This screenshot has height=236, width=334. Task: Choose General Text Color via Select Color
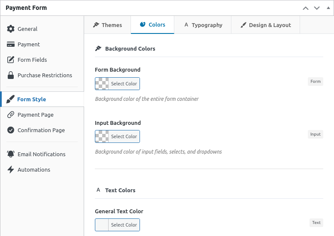(117, 225)
